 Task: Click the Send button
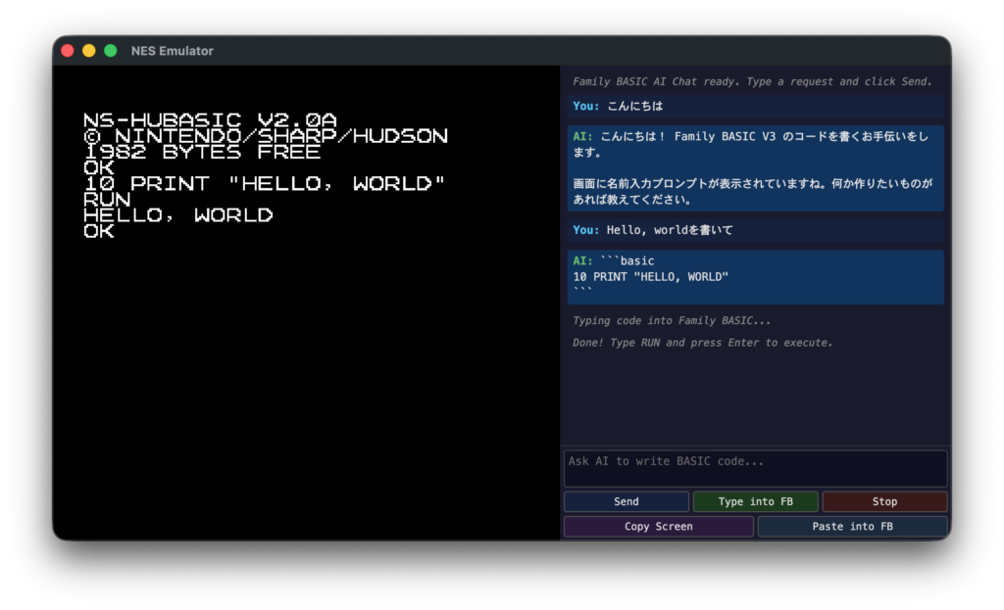(626, 501)
